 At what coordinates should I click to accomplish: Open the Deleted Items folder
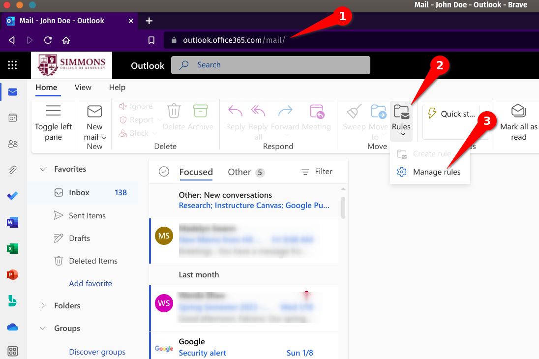click(x=83, y=261)
